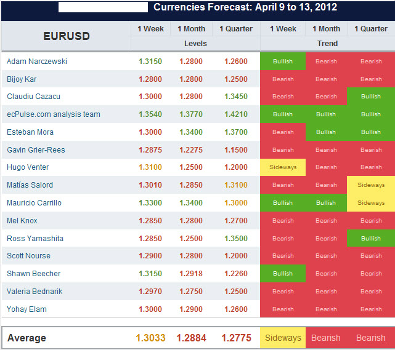
Task: Select Hugo Venter 1 Week Sideways cell
Action: 283,167
